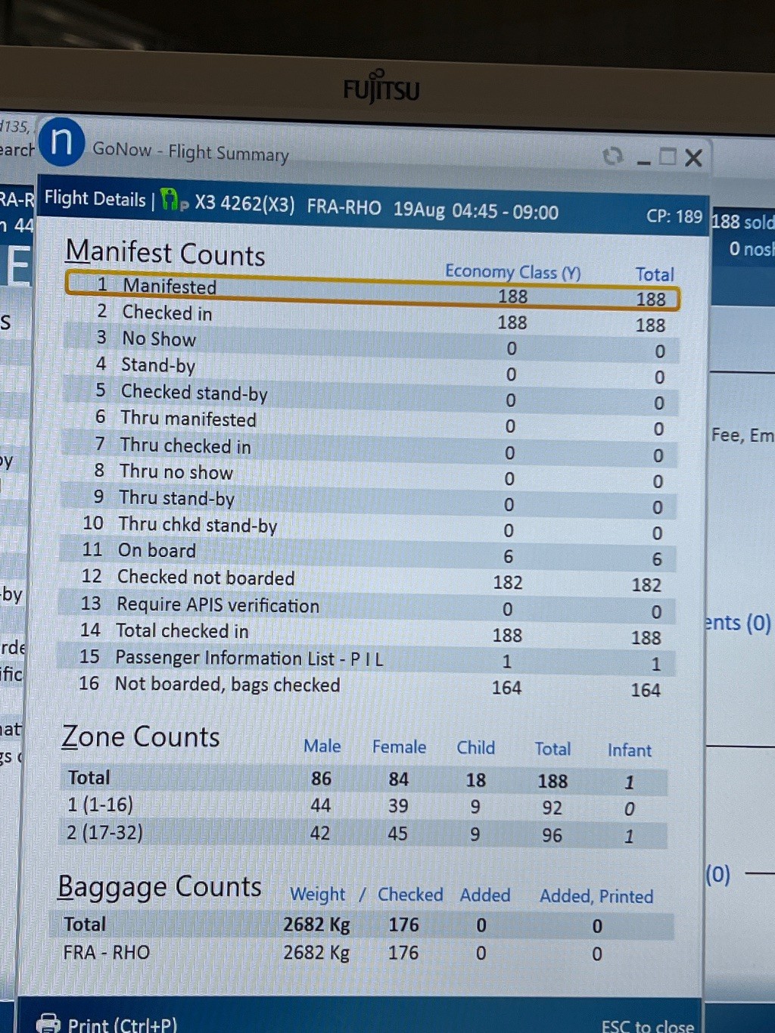The image size is (775, 1033).
Task: Close the Flight Summary window
Action: (x=693, y=157)
